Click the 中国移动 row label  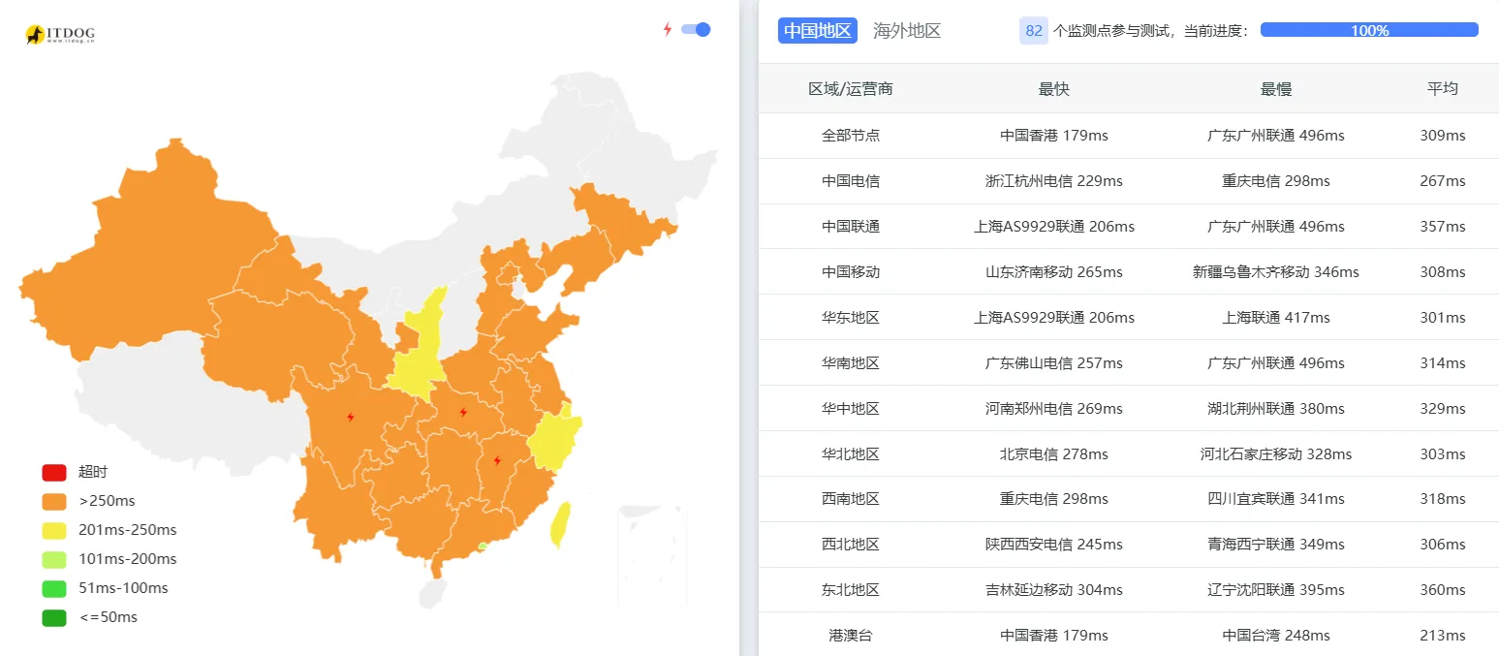[851, 272]
